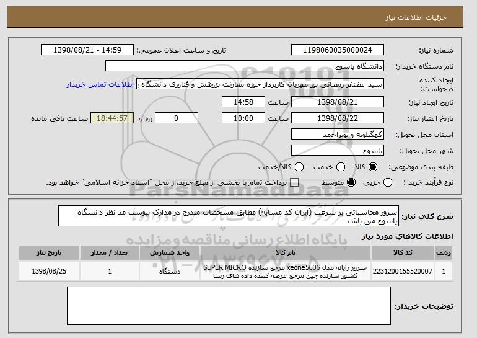Click the remaining time field 18:44:57

112,118
